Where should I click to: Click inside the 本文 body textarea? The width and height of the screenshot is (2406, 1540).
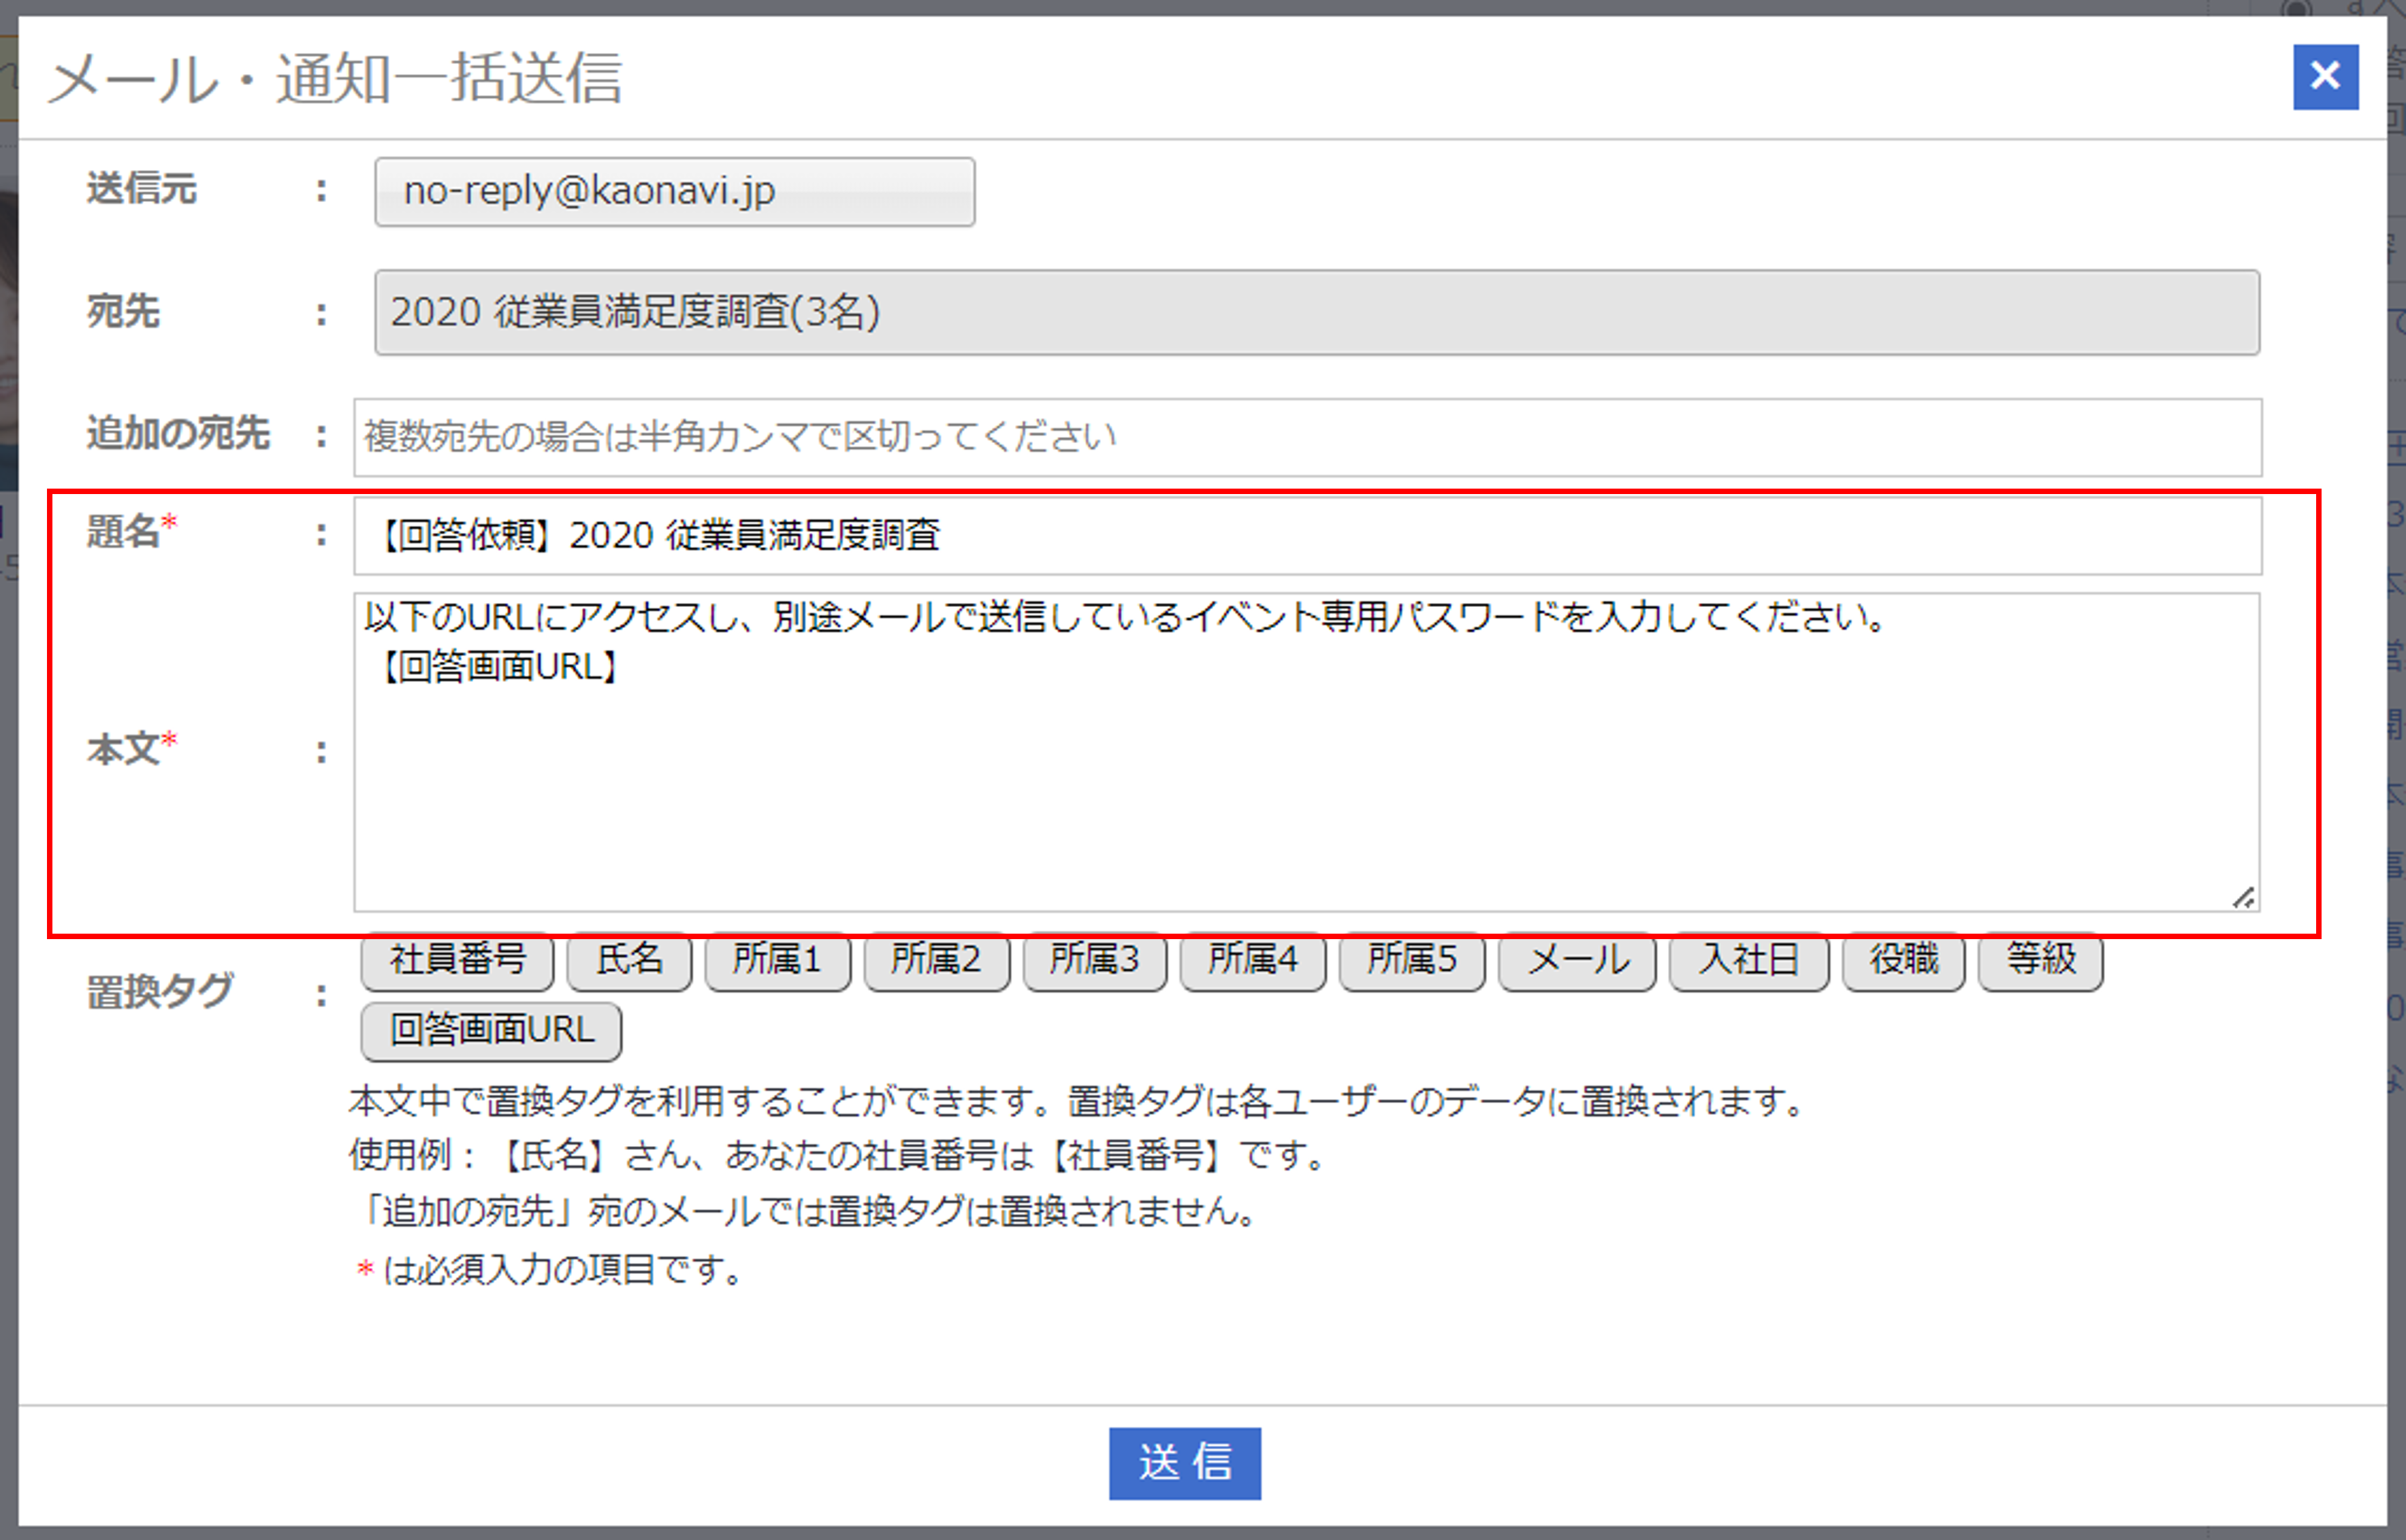pos(1306,780)
